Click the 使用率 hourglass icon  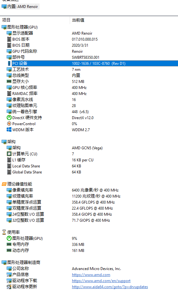coord(4,232)
